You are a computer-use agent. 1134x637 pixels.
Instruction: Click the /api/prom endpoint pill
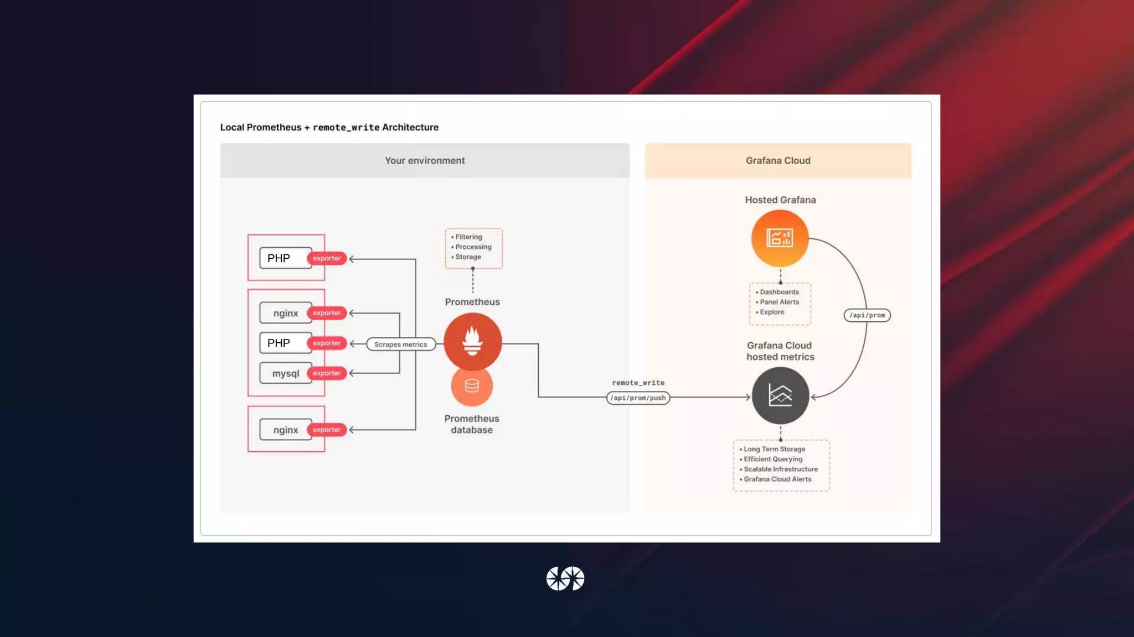tap(867, 315)
